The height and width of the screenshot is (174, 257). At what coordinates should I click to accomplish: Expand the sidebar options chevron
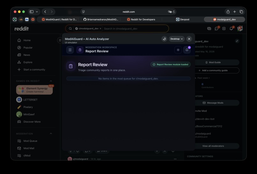coord(37,12)
